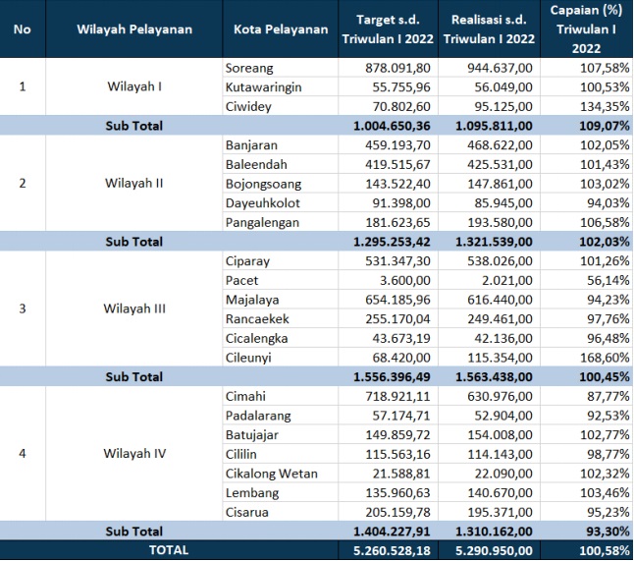
Task: Click the 'Capaian (%) Triwulan I 2022' header
Action: pos(586,29)
